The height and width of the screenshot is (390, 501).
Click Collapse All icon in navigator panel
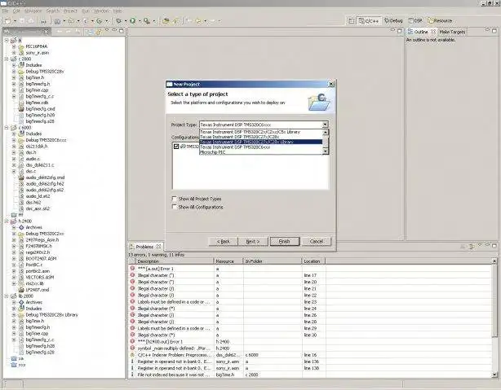[x=90, y=31]
